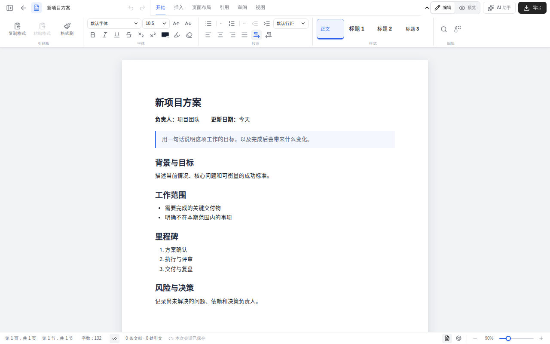The width and height of the screenshot is (550, 344).
Task: Click the back arrow icon
Action: point(23,8)
